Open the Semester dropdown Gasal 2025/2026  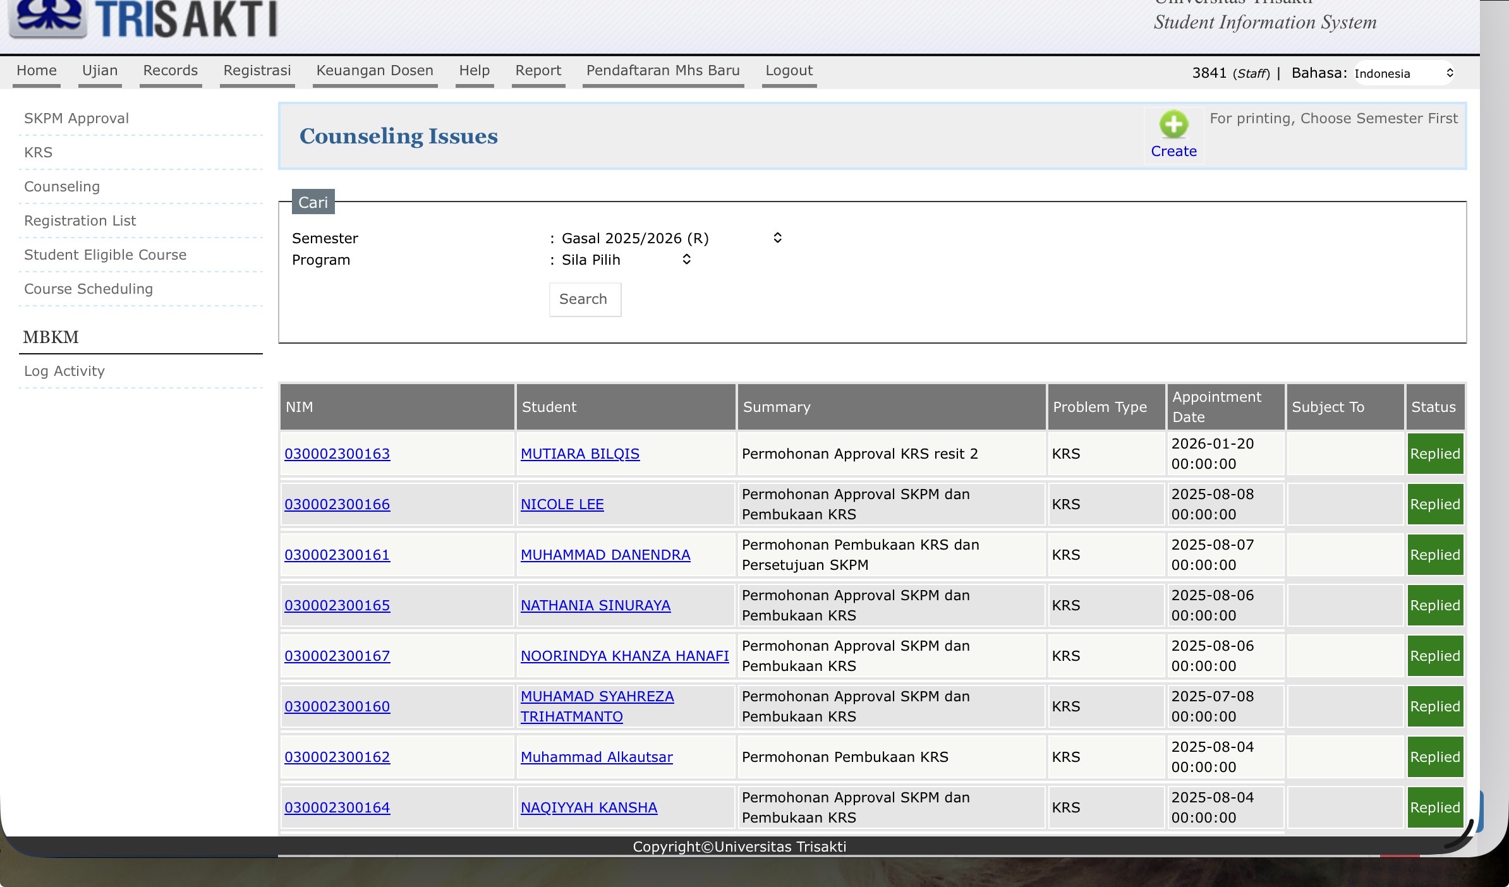click(x=671, y=238)
